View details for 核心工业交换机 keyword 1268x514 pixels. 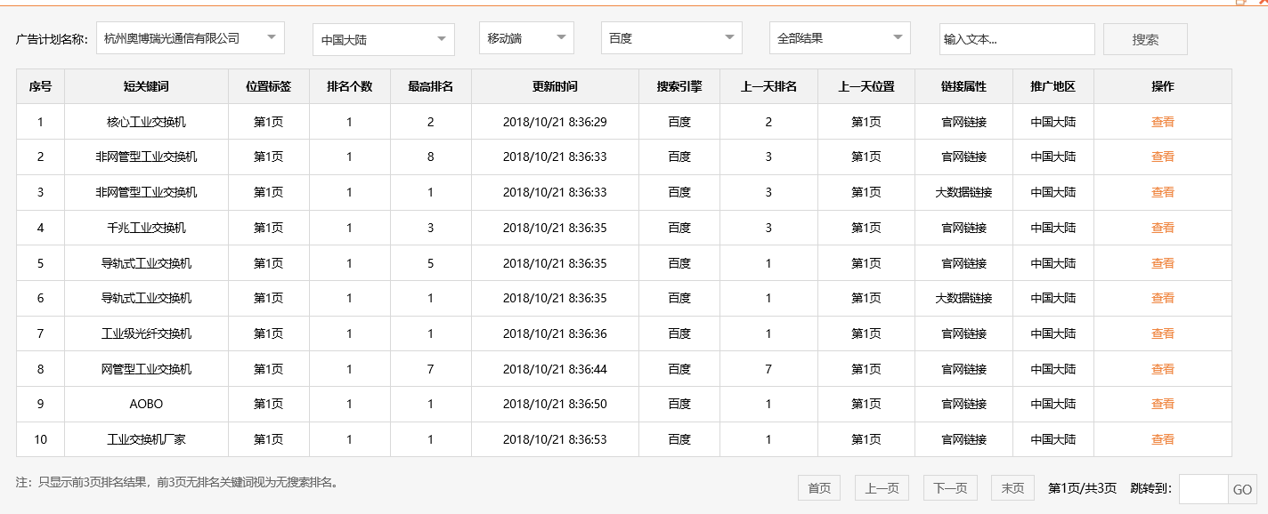pos(1163,122)
